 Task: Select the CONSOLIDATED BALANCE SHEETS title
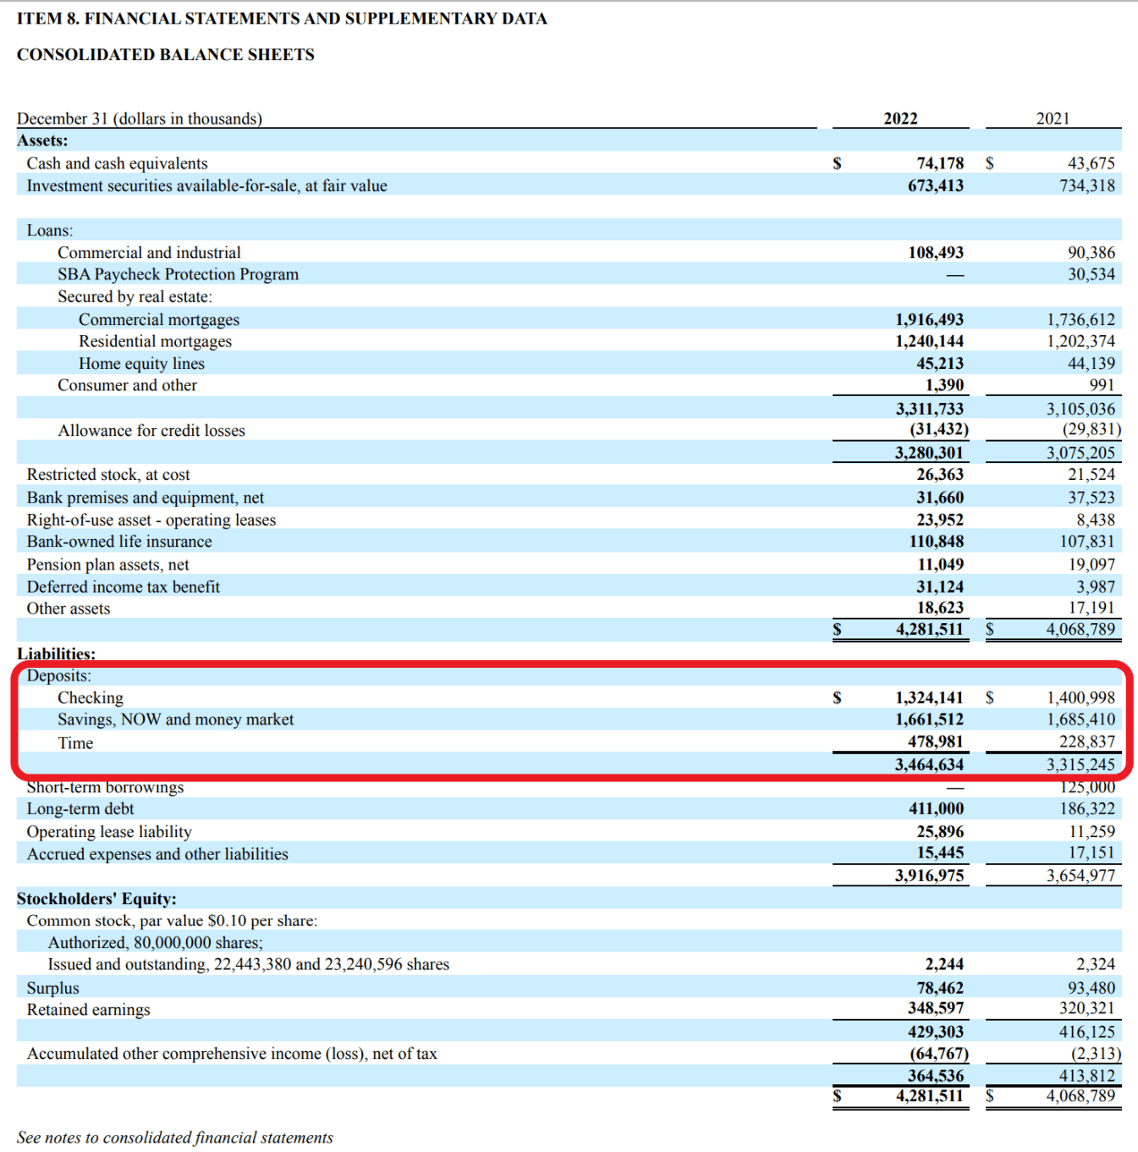[166, 54]
